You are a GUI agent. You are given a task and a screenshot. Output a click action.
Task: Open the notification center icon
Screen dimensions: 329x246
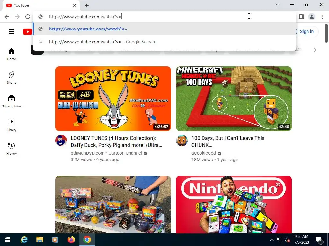(319, 240)
